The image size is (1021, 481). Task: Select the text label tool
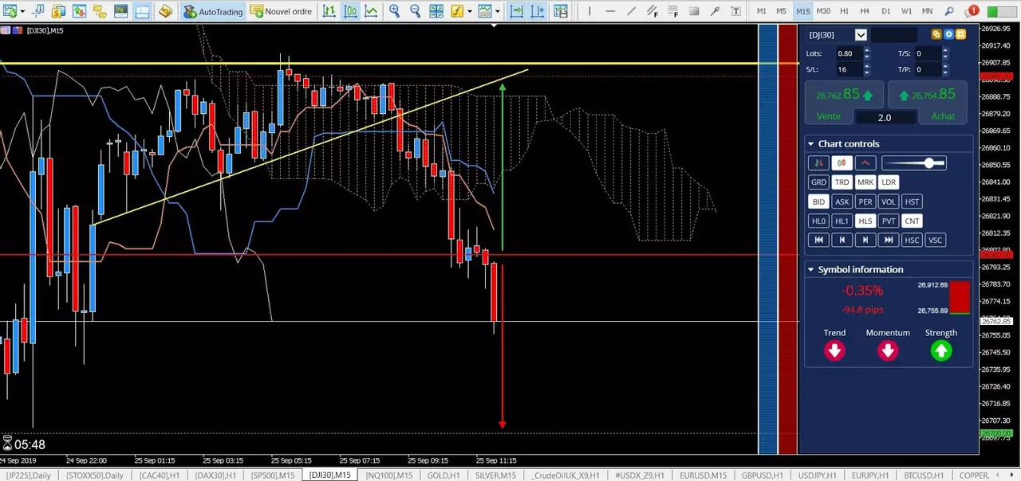coord(735,11)
